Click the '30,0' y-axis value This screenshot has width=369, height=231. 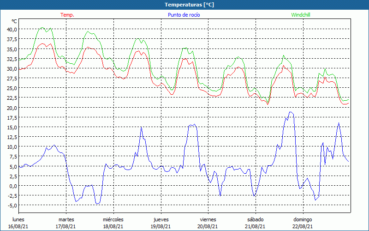[12, 69]
